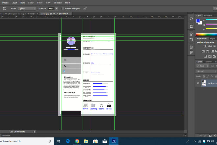The height and width of the screenshot is (145, 217).
Task: Click the add layer mask icon
Action: pos(210,136)
